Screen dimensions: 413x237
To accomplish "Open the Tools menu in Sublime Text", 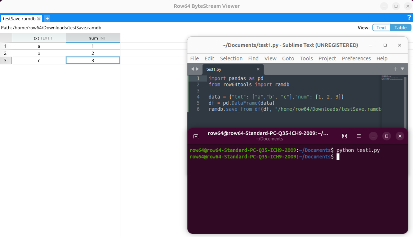I will click(x=306, y=58).
